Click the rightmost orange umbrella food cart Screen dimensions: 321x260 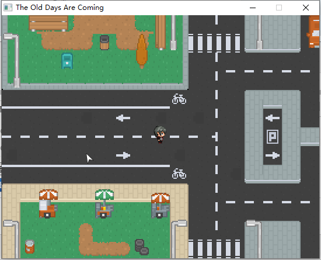click(160, 206)
